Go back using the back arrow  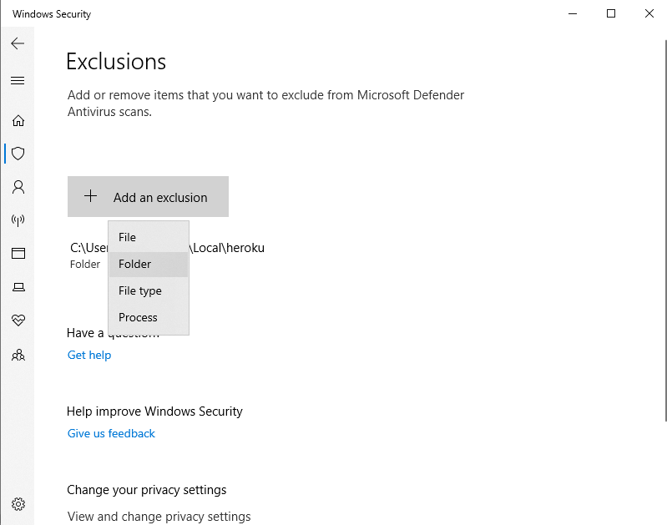[x=18, y=43]
